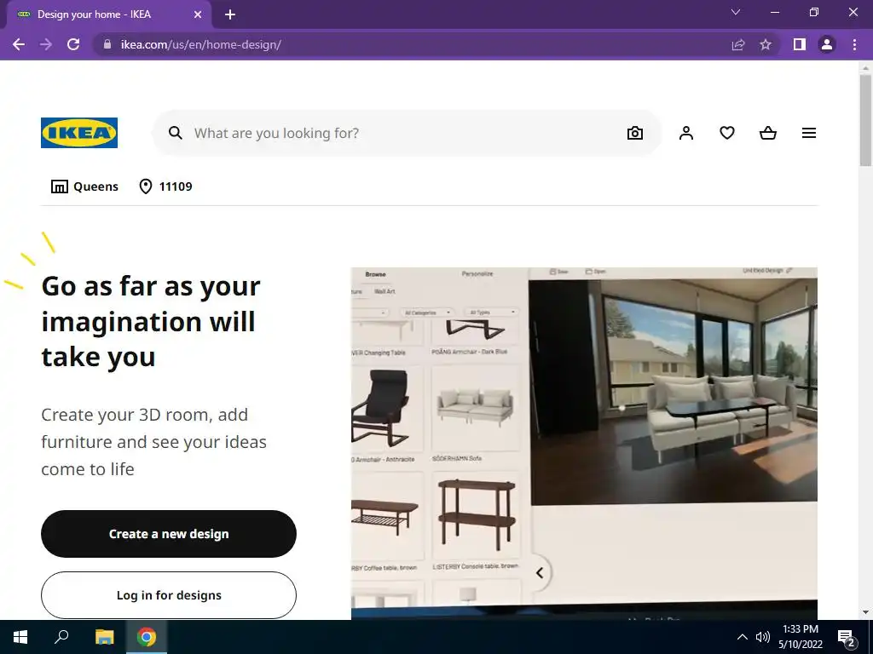Click the location pin icon
Image resolution: width=873 pixels, height=654 pixels.
click(x=145, y=186)
